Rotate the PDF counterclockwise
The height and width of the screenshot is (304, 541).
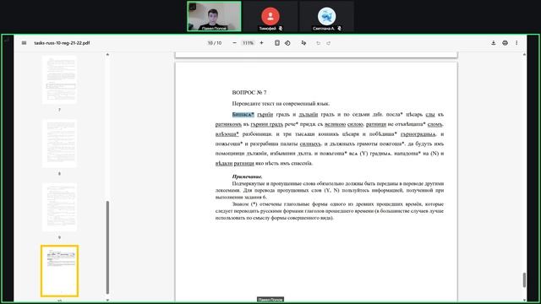[x=287, y=43]
